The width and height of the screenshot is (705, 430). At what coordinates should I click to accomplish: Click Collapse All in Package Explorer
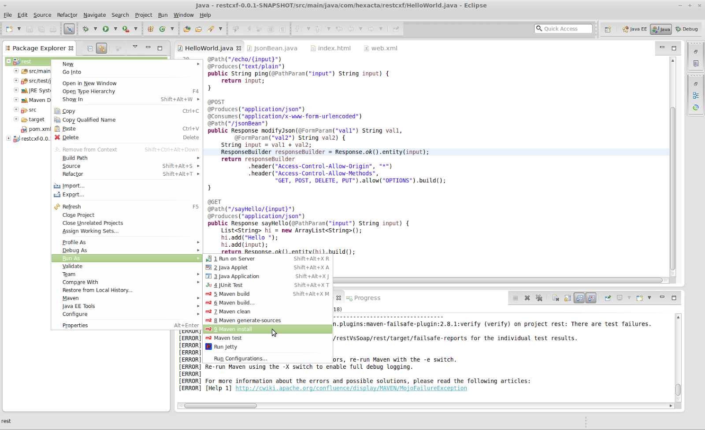90,48
